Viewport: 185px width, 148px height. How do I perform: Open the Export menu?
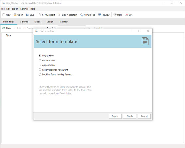click(15, 9)
